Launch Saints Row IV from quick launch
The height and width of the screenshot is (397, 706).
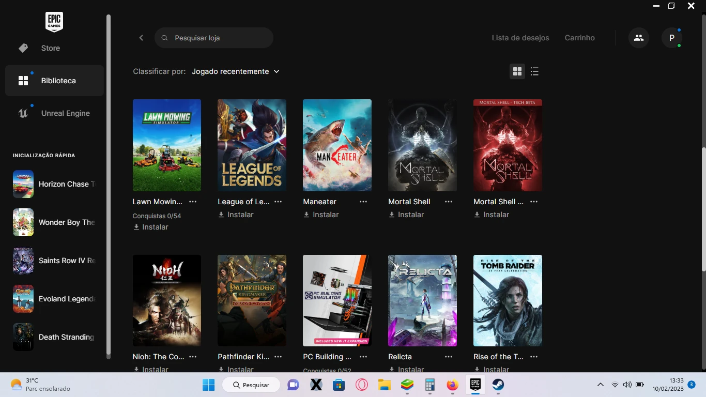54,261
